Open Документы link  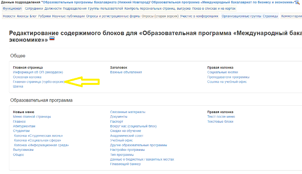click(x=119, y=117)
